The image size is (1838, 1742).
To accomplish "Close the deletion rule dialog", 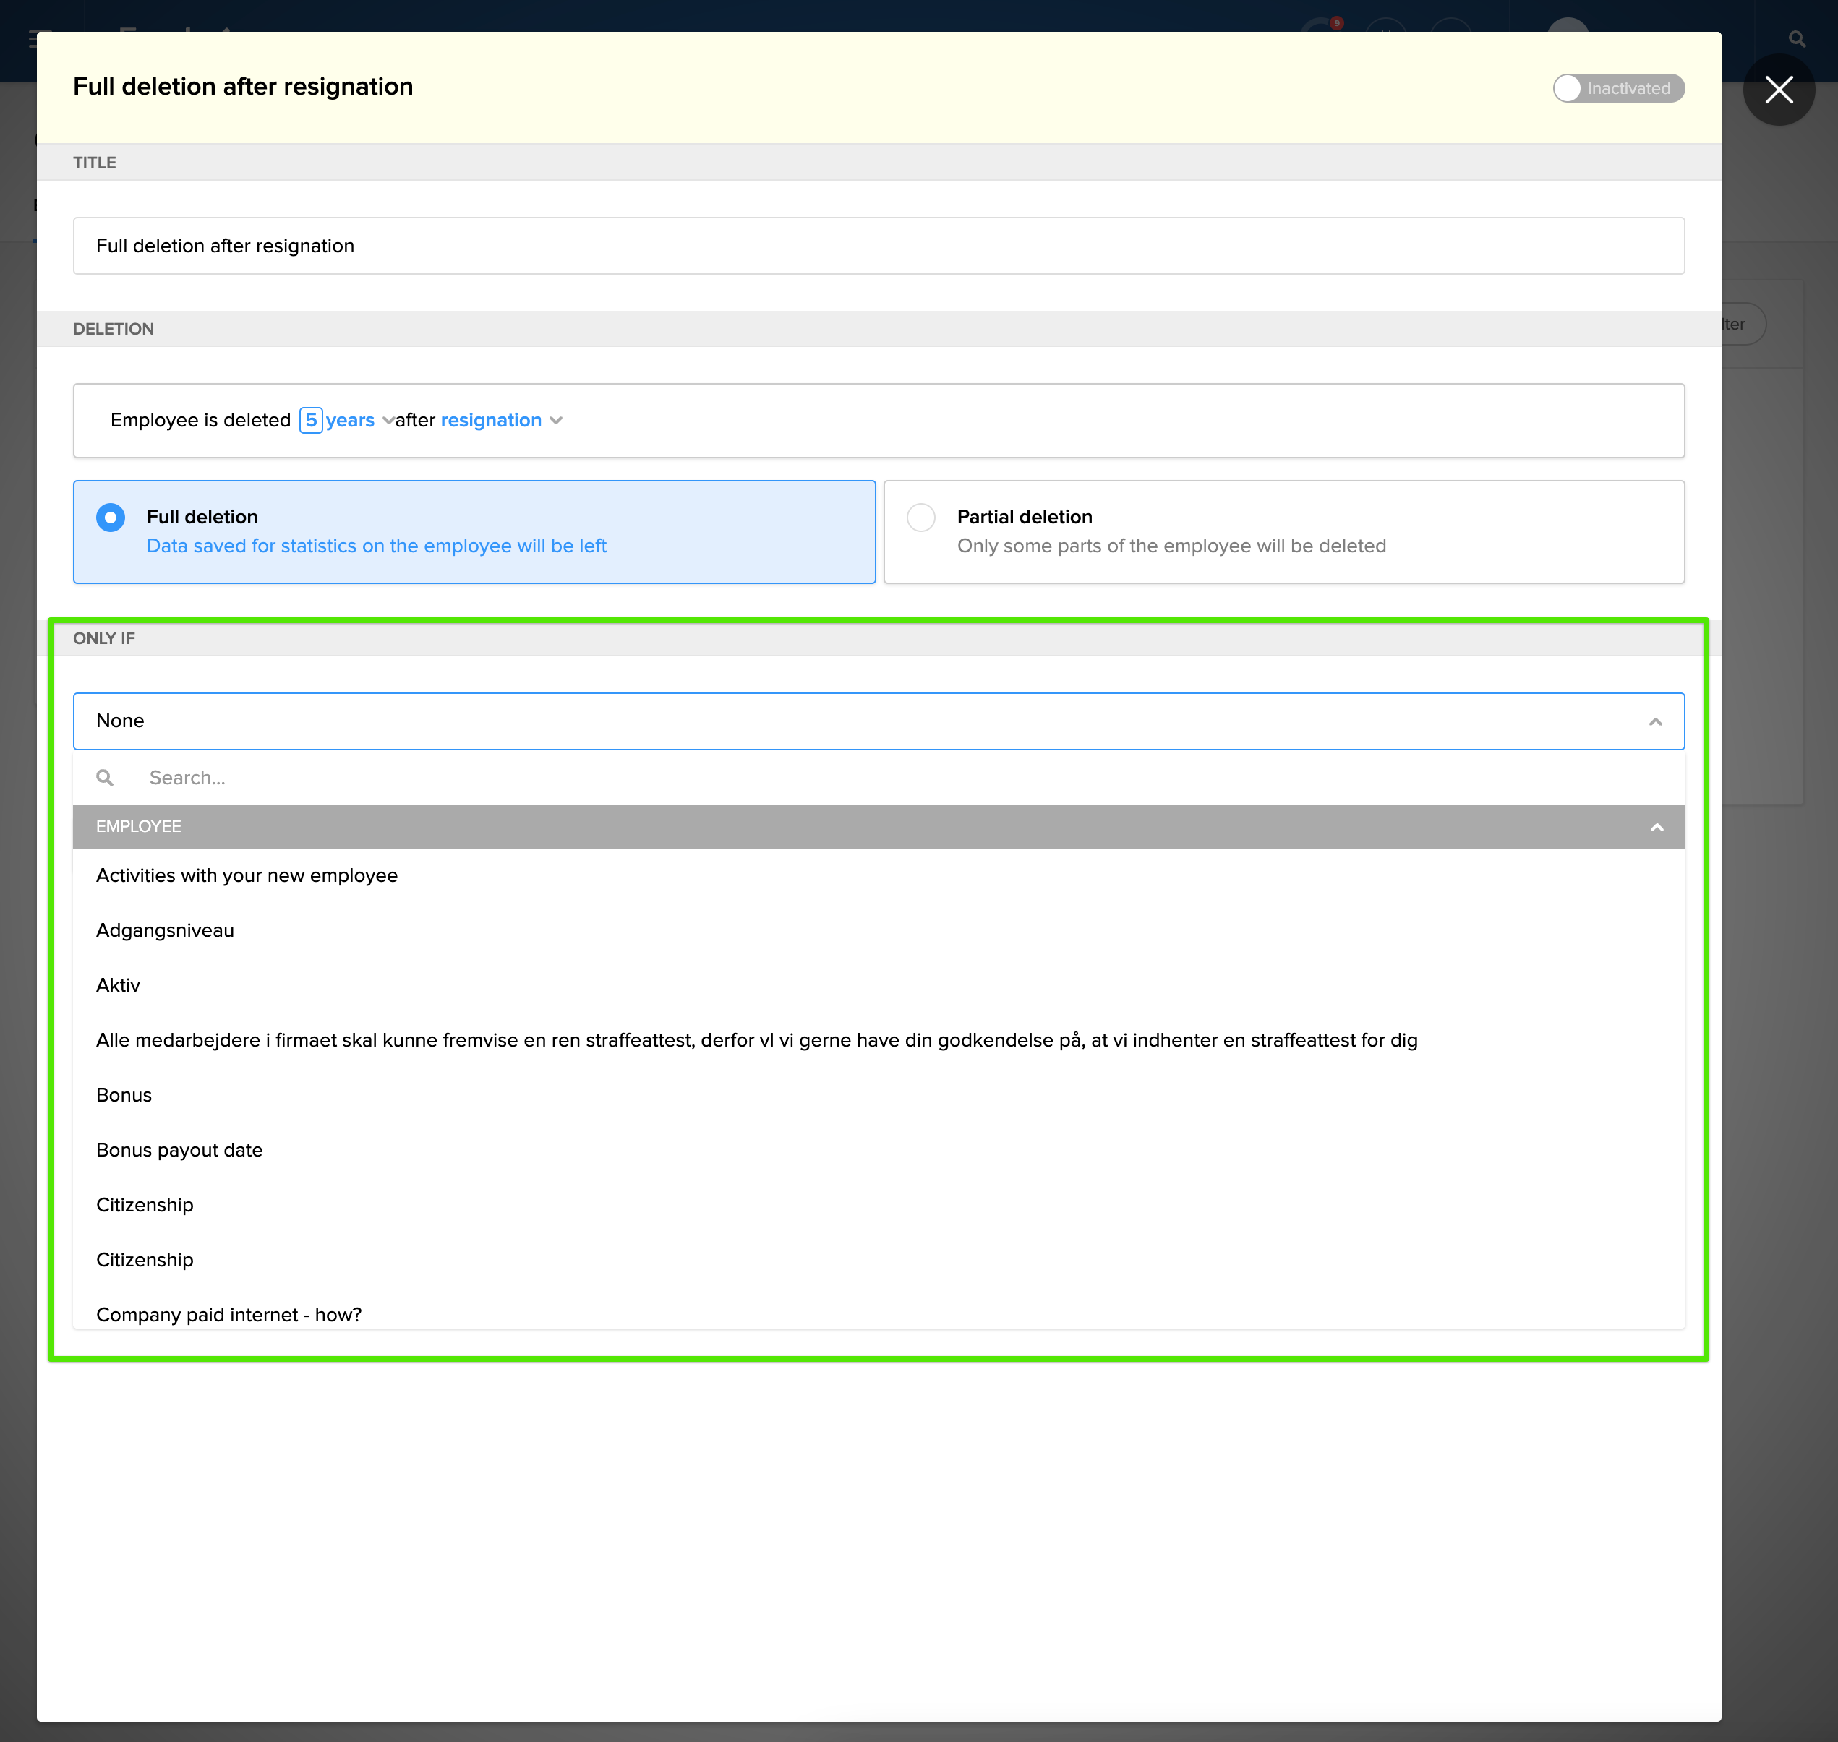I will [x=1778, y=90].
